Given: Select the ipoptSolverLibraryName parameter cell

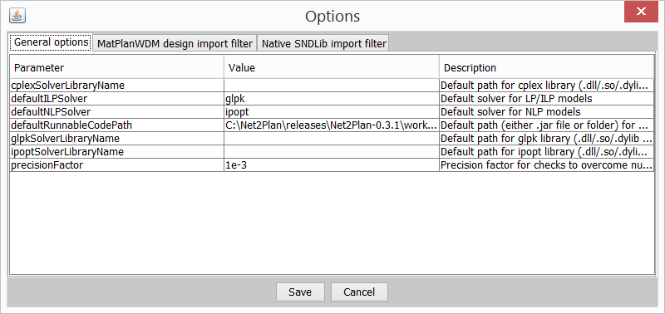Looking at the screenshot, I should pos(117,152).
